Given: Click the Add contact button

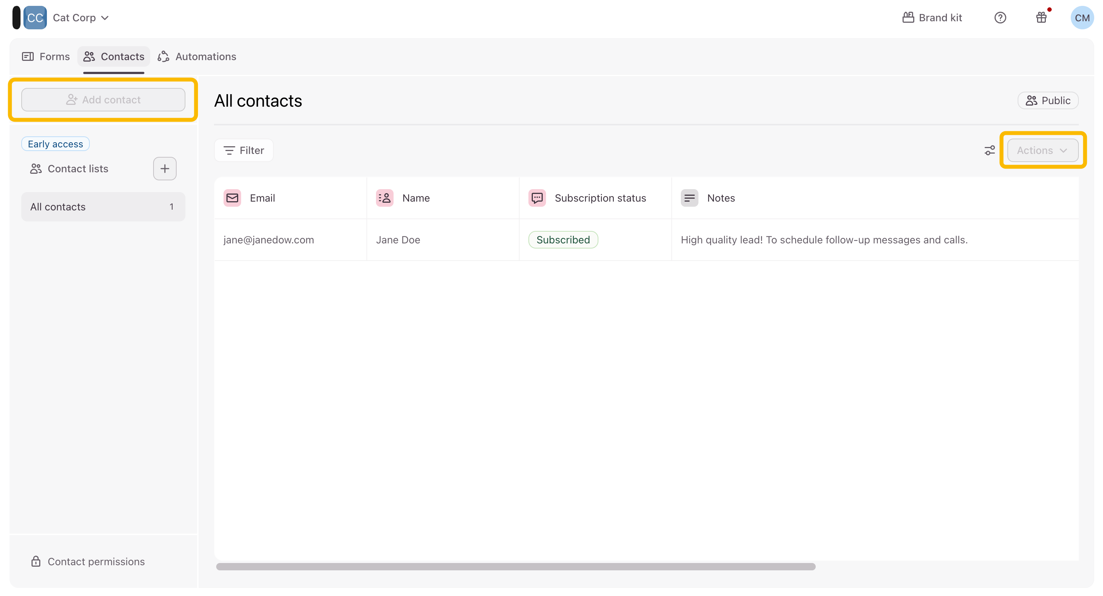Looking at the screenshot, I should click(103, 100).
